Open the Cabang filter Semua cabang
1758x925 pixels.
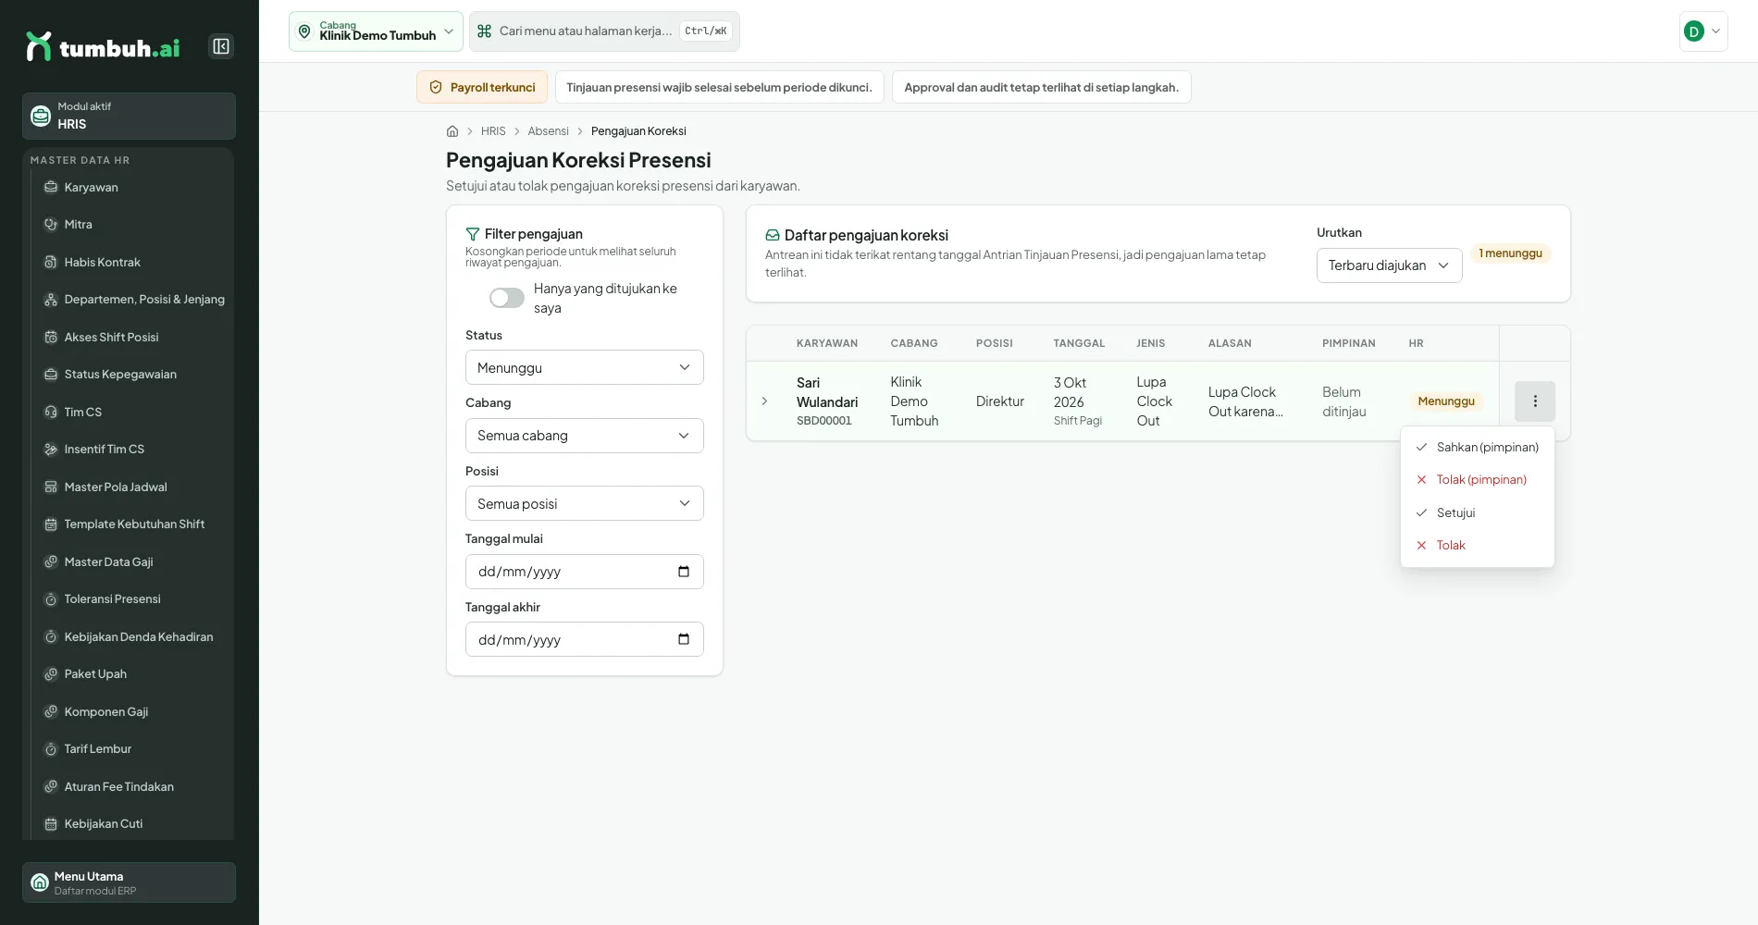click(585, 436)
